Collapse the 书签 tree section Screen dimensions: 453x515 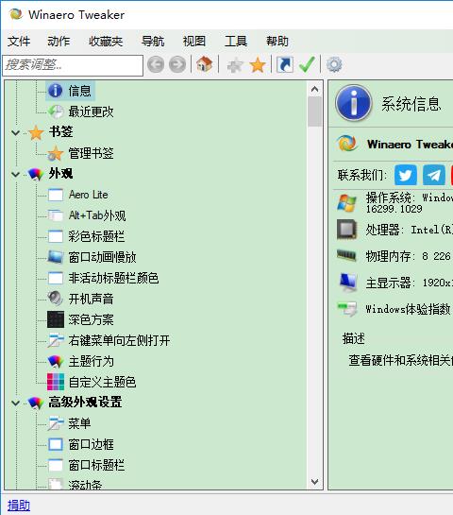15,133
